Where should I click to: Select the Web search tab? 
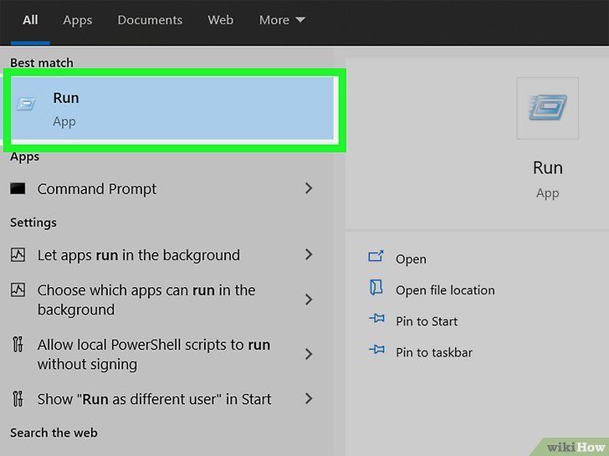(220, 20)
